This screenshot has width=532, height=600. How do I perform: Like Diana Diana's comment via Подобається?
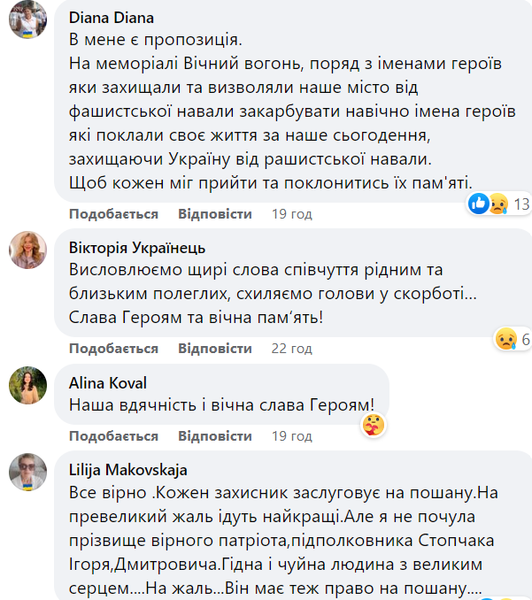click(x=113, y=214)
